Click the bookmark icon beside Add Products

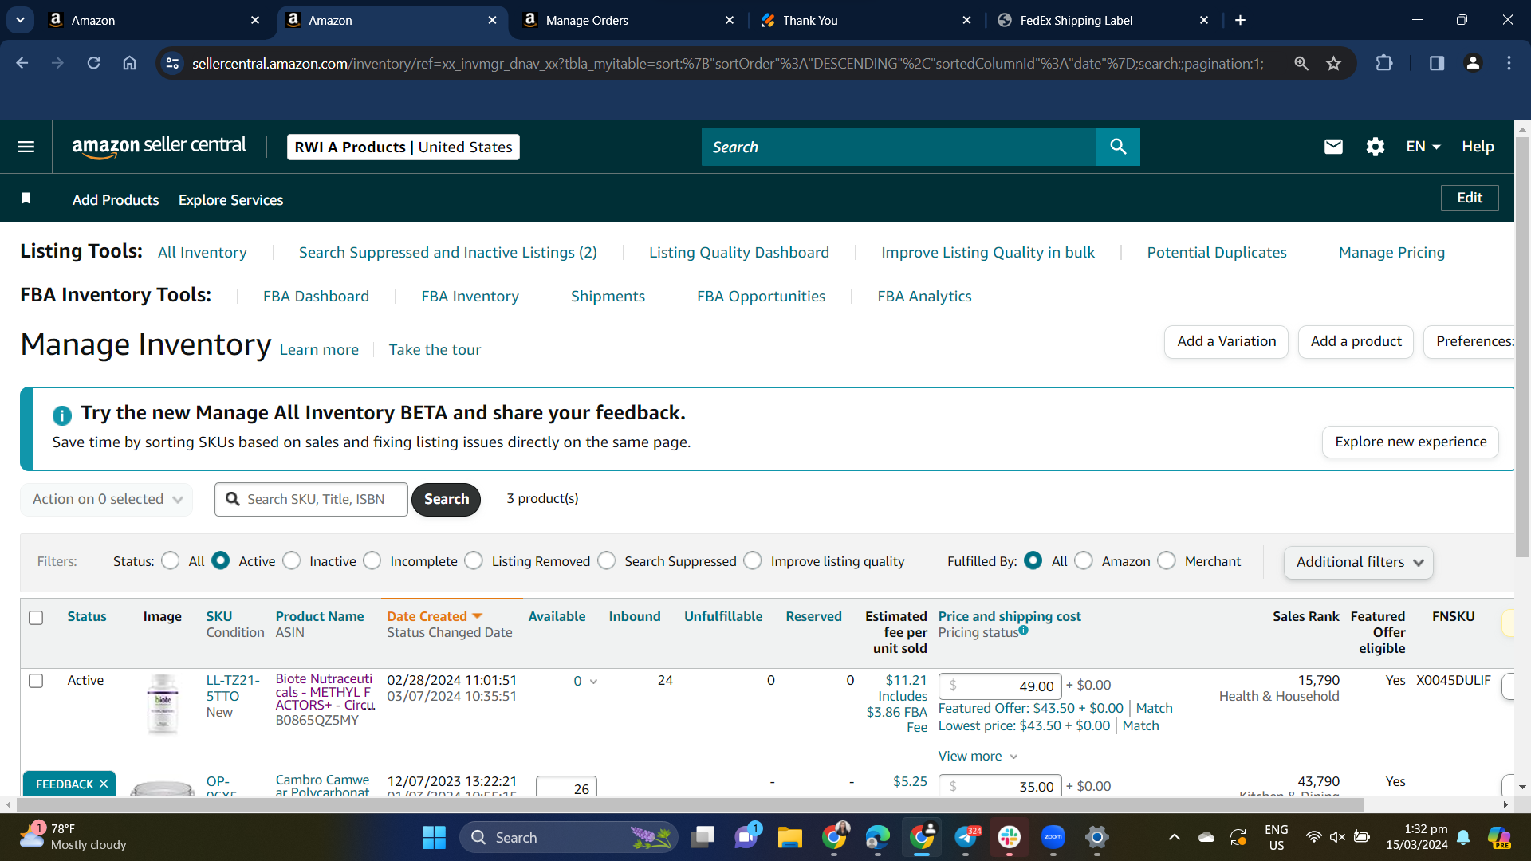(x=26, y=199)
